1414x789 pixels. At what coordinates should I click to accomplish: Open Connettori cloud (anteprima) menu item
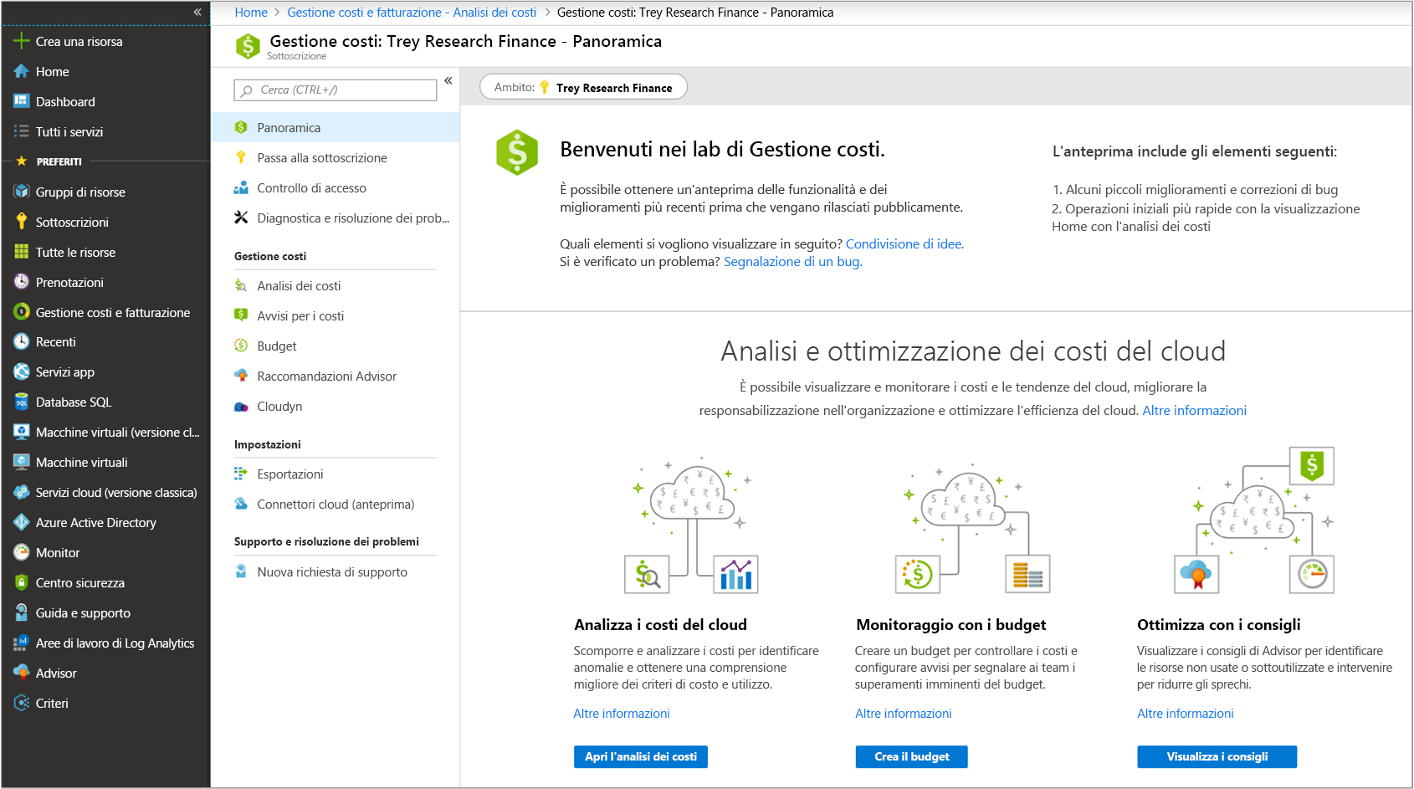(x=335, y=504)
